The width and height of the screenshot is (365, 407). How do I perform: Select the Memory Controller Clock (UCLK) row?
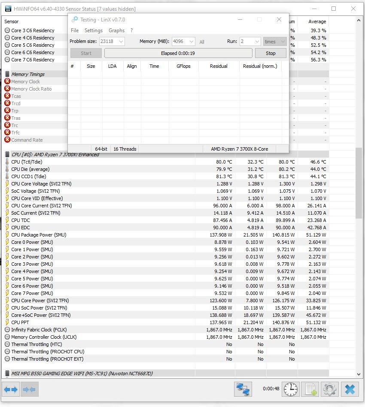point(165,337)
